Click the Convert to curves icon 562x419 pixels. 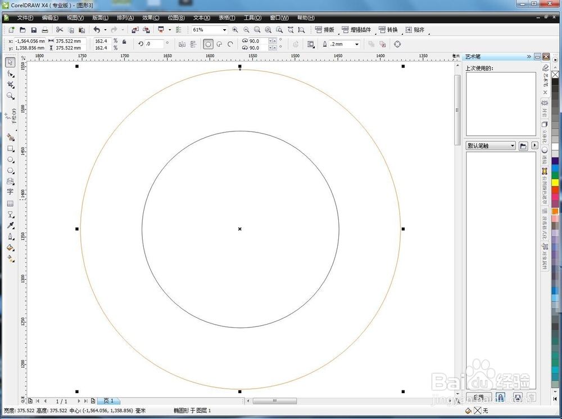397,44
